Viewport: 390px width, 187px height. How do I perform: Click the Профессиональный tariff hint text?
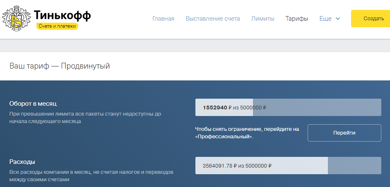tap(247, 133)
